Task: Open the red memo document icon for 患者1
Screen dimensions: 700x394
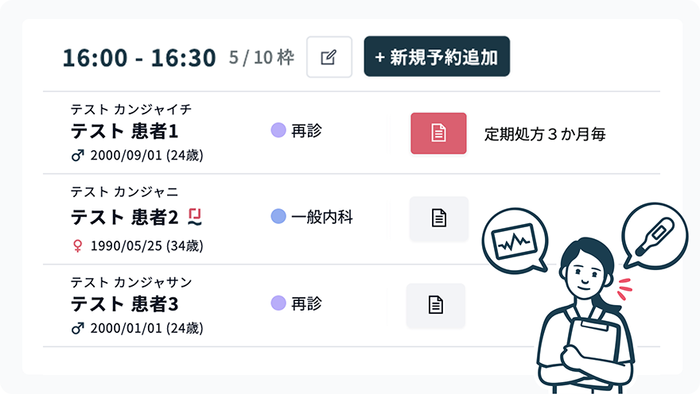Action: coord(438,133)
